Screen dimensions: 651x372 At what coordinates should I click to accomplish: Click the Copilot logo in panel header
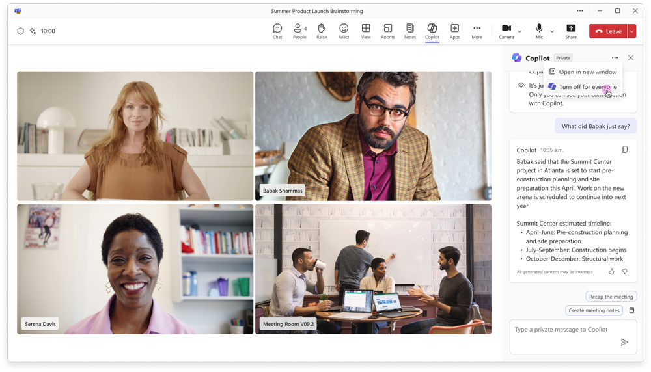pos(516,58)
